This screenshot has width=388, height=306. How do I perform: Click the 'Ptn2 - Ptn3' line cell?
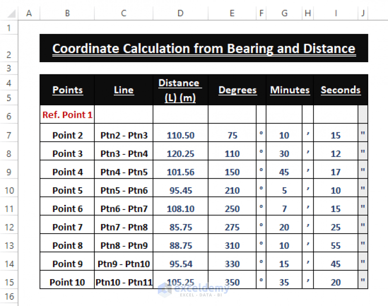[123, 133]
